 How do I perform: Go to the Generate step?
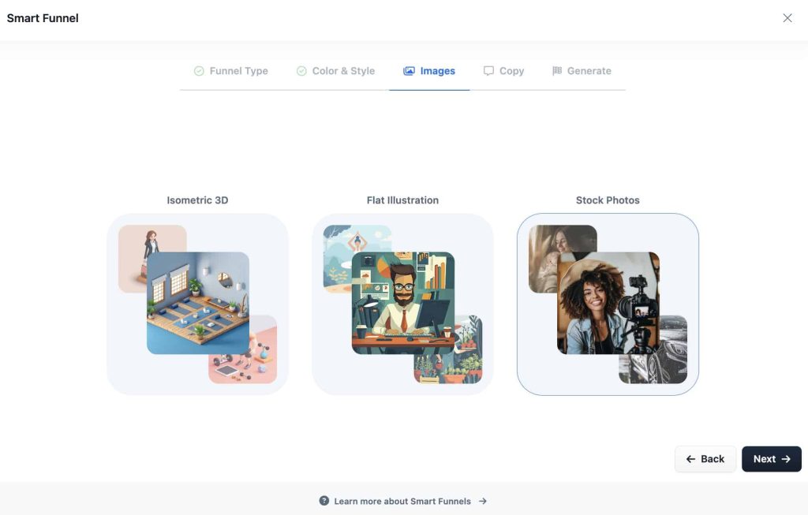[x=582, y=70]
